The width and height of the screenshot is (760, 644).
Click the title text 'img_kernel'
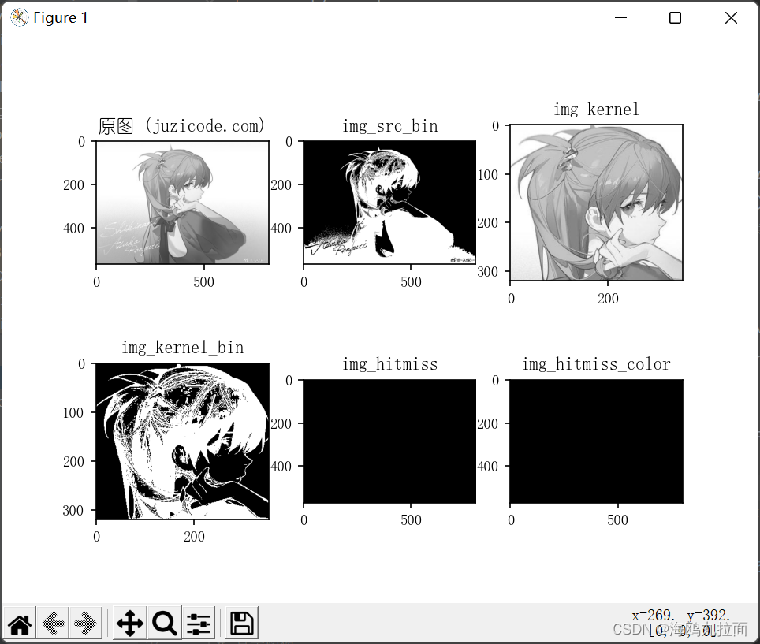[597, 110]
